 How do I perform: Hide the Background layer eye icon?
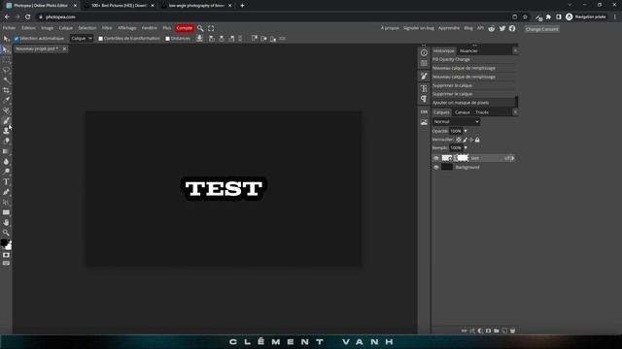(x=436, y=168)
